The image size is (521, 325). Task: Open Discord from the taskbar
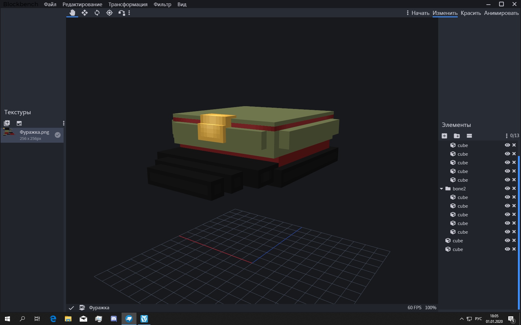pos(114,319)
